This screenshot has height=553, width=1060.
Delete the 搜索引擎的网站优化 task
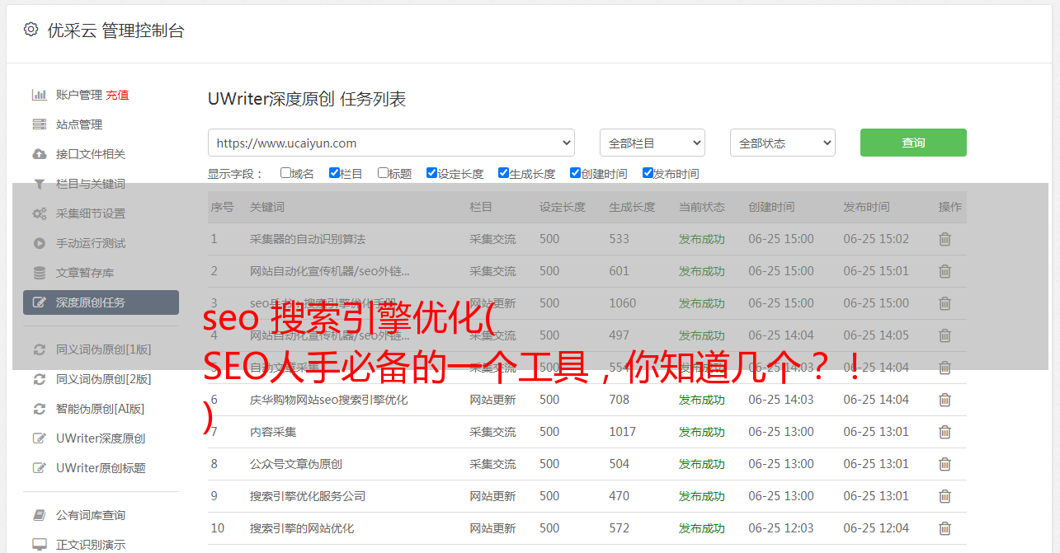[x=945, y=528]
